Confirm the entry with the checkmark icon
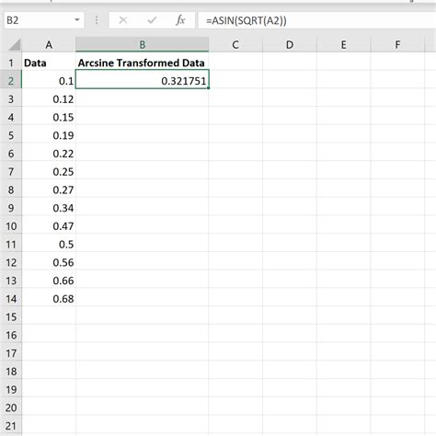Screen dimensions: 436x436 click(x=152, y=20)
